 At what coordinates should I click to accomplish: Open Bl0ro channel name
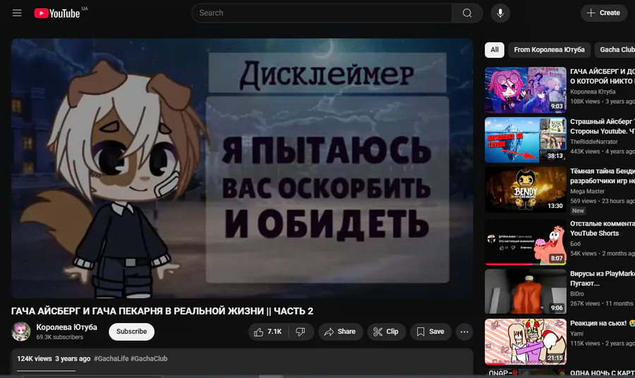coord(577,294)
